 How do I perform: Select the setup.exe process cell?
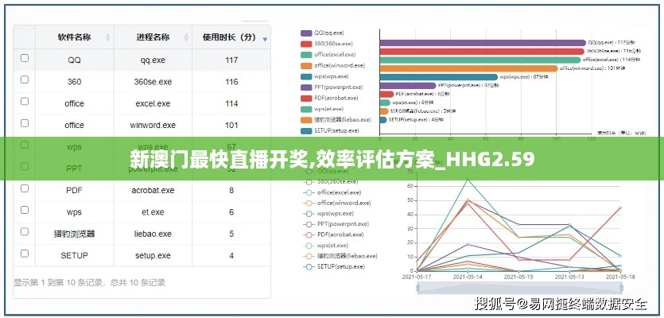point(153,255)
